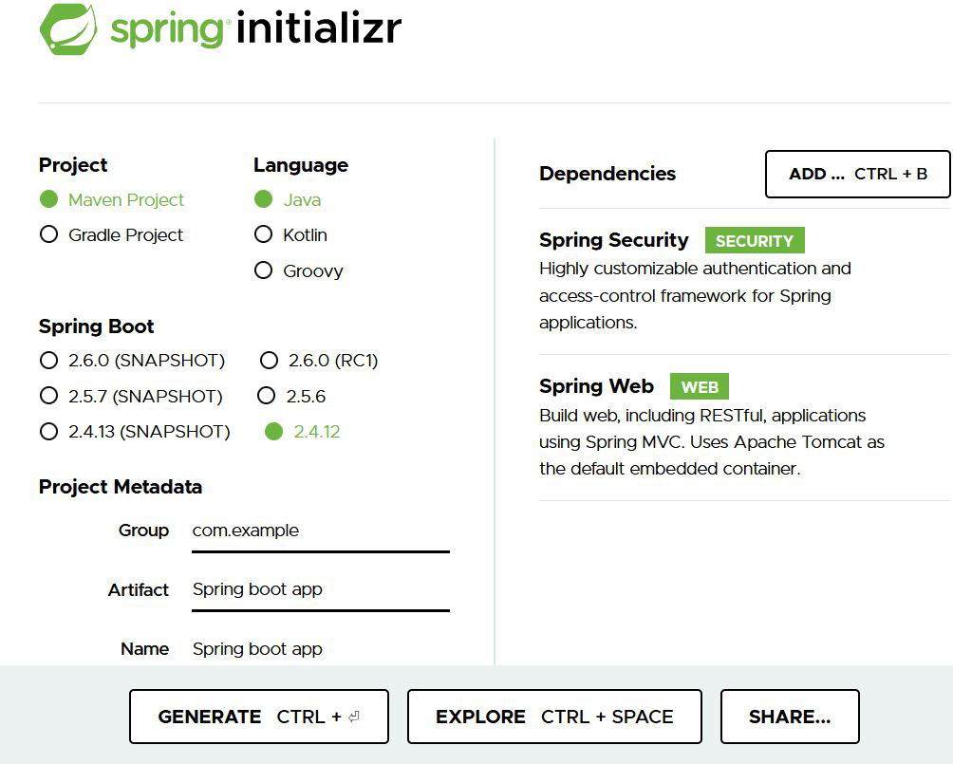The width and height of the screenshot is (953, 764).
Task: Select Spring Boot 2.5.7 (SNAPSHOT)
Action: tap(49, 396)
